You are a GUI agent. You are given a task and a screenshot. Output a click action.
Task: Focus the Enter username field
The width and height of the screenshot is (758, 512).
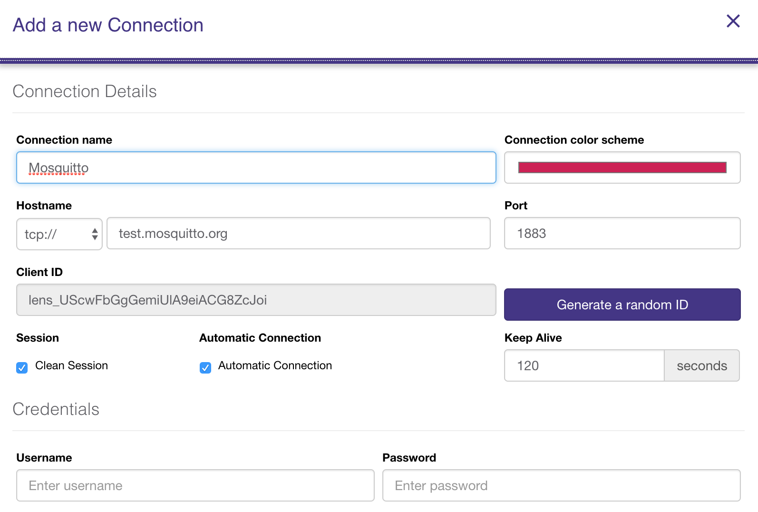pos(195,486)
